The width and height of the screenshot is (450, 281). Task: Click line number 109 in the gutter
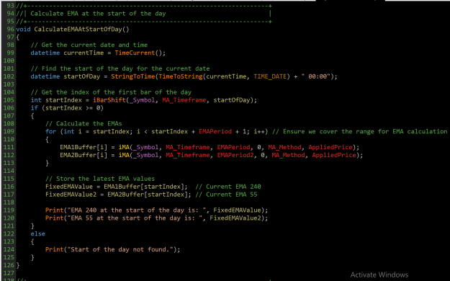point(9,132)
